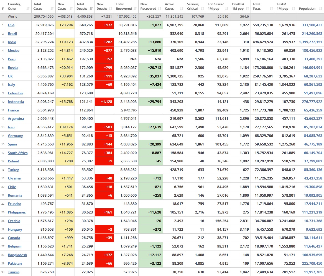Open the Ecuador country link
The image size is (324, 276).
coord(14,204)
